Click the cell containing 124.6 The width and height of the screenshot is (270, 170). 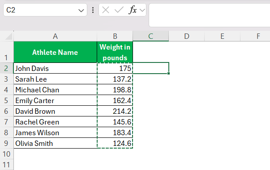115,143
